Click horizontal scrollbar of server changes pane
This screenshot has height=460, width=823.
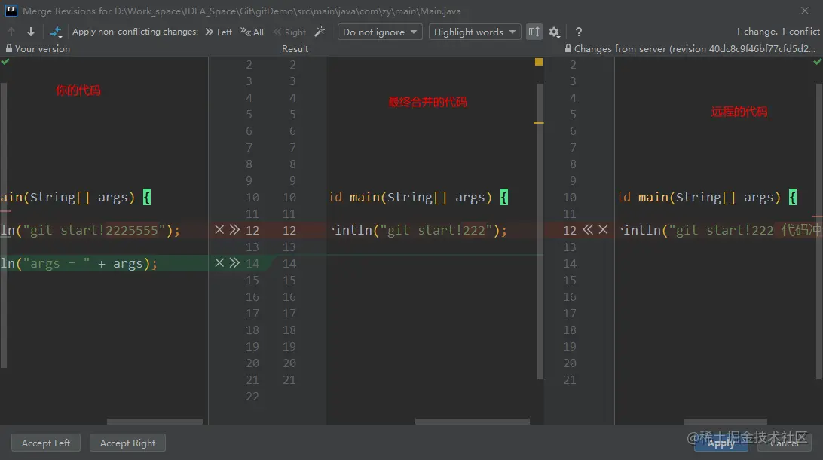click(725, 421)
